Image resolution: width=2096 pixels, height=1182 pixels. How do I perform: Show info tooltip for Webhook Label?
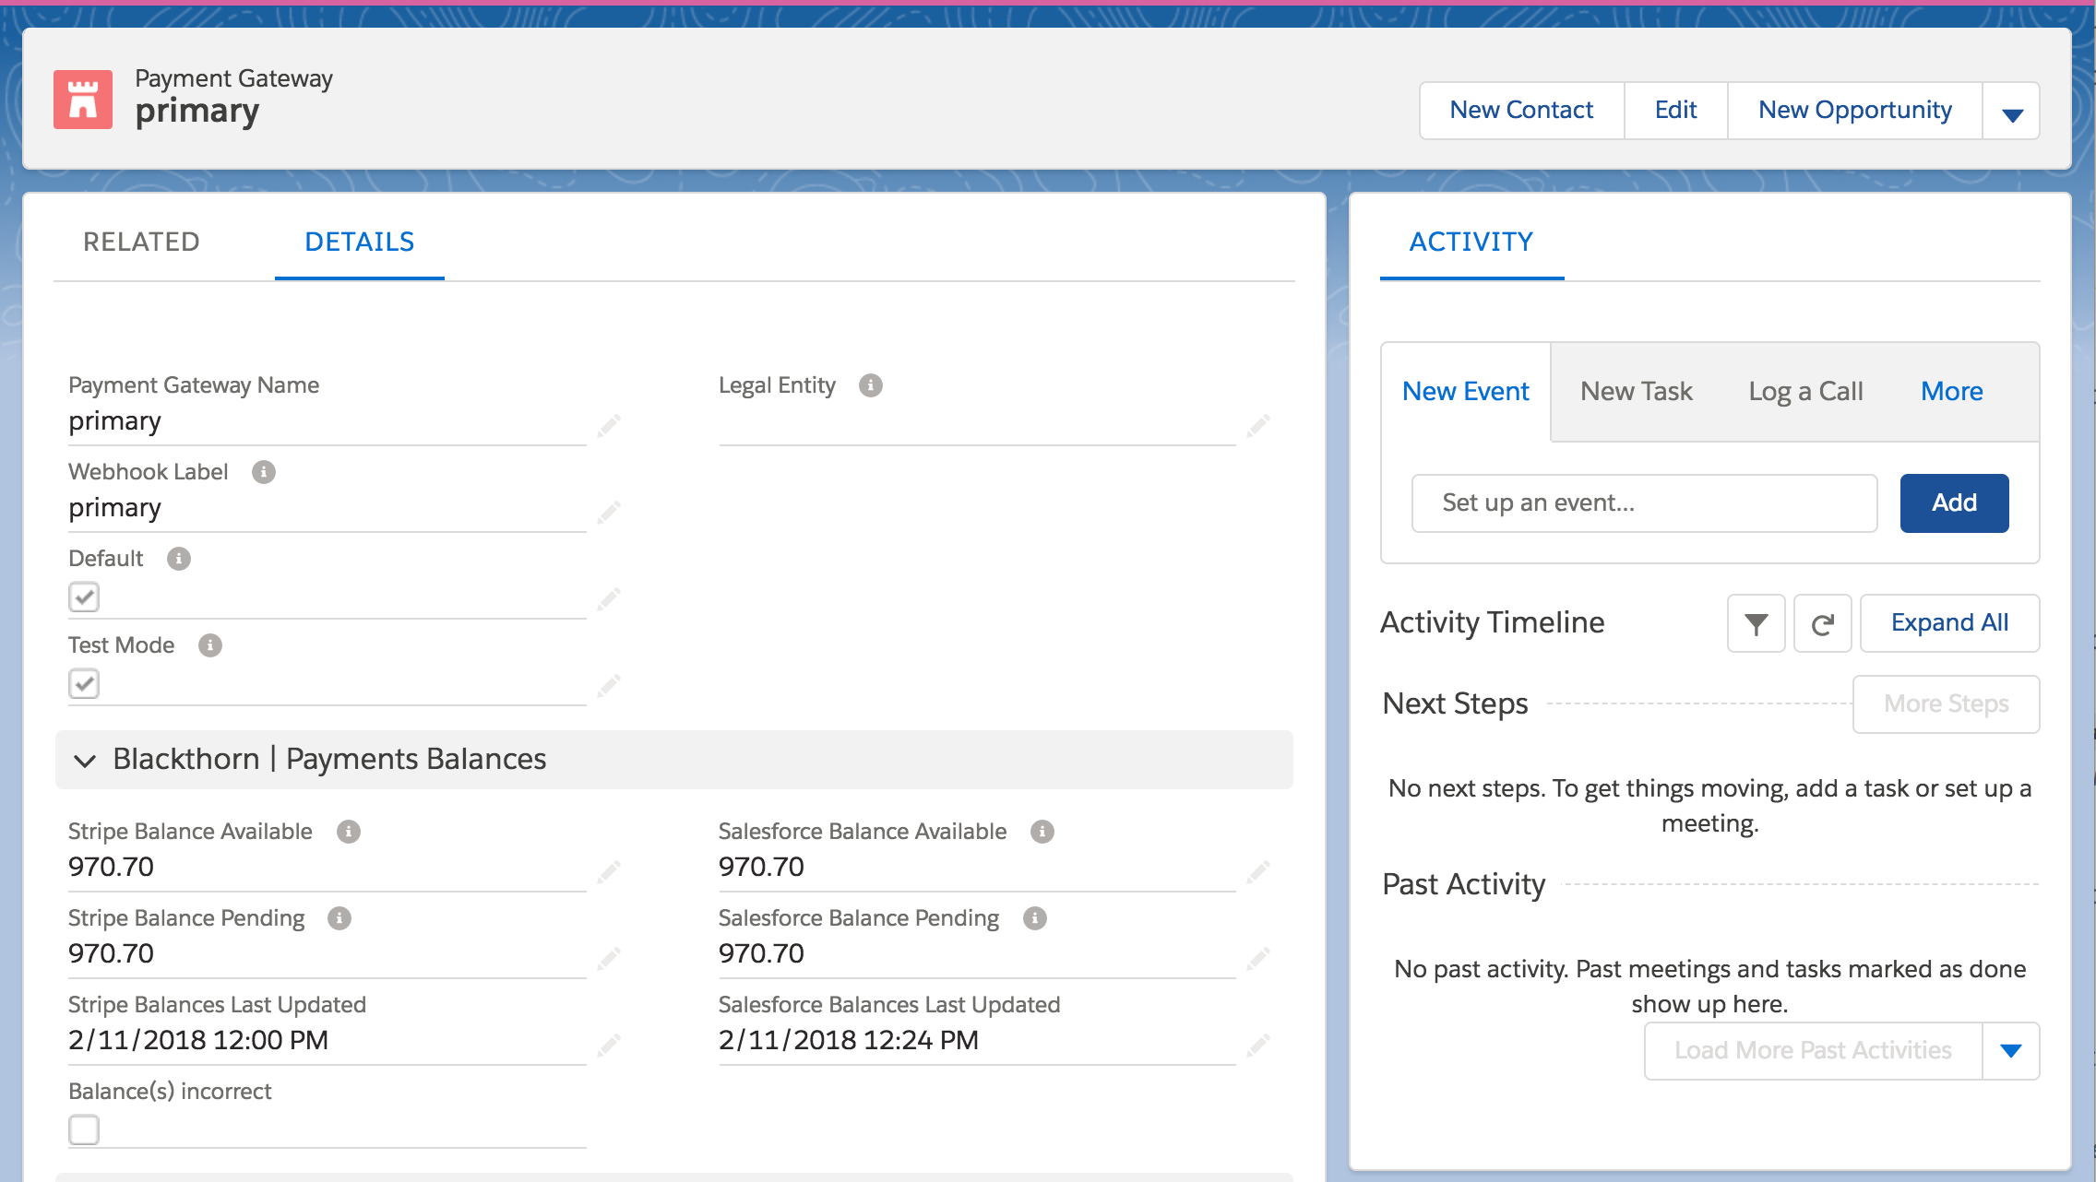click(x=264, y=472)
